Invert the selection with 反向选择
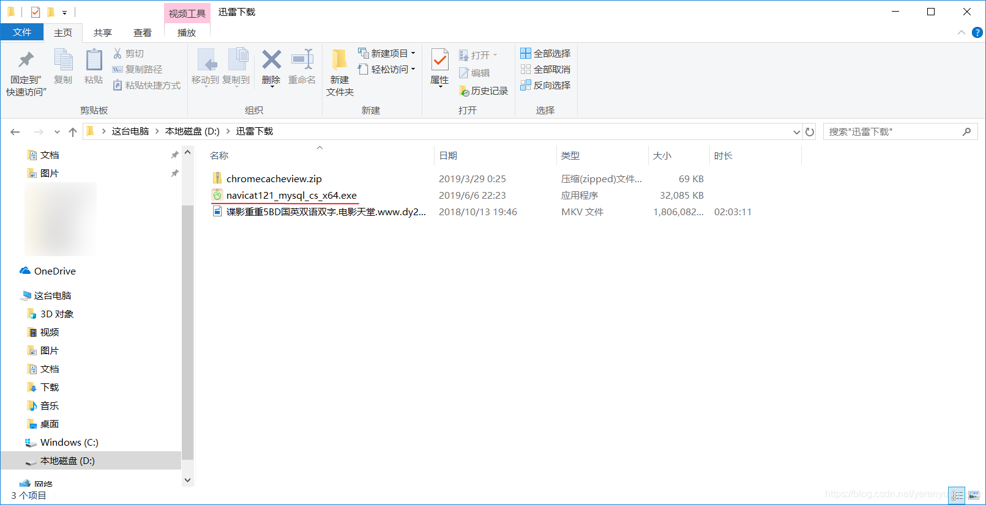Screen dimensions: 986x505 tap(545, 86)
